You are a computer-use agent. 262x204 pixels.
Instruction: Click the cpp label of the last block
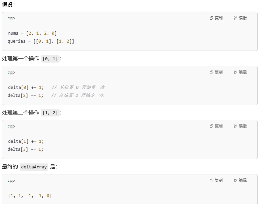(11, 181)
